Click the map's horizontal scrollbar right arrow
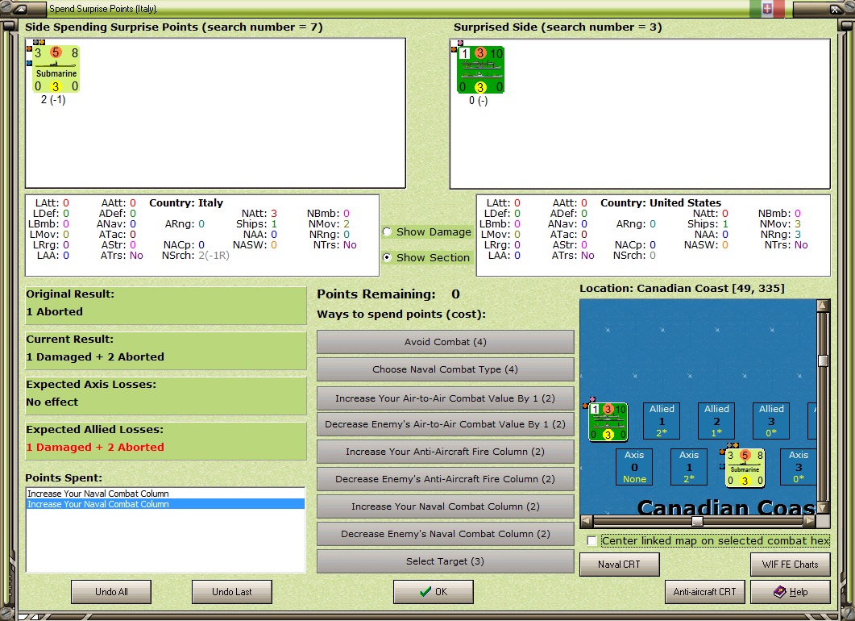 pyautogui.click(x=810, y=521)
